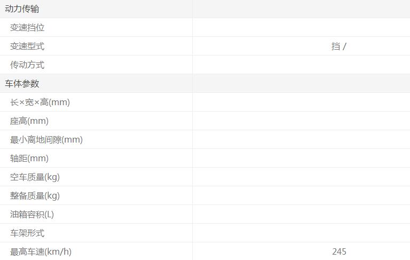Click the 变速型式 row label
Image resolution: width=410 pixels, height=260 pixels.
click(27, 46)
